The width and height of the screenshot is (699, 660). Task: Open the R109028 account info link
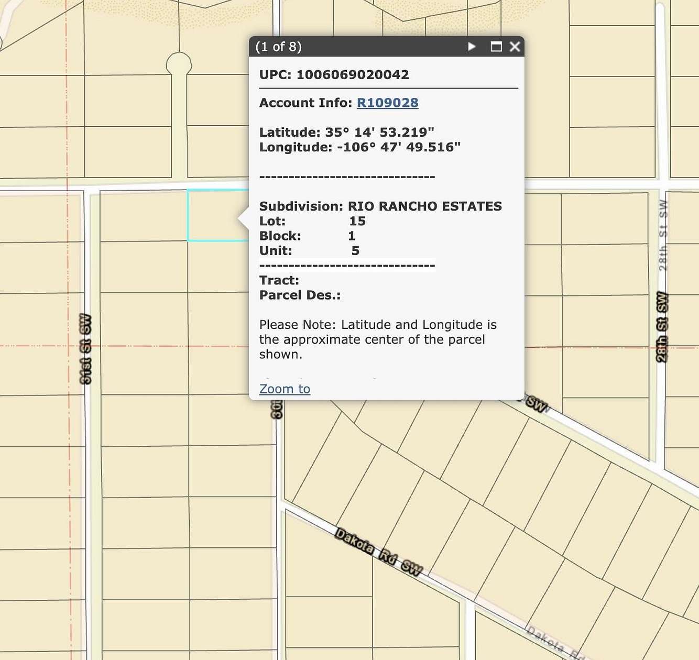tap(387, 103)
